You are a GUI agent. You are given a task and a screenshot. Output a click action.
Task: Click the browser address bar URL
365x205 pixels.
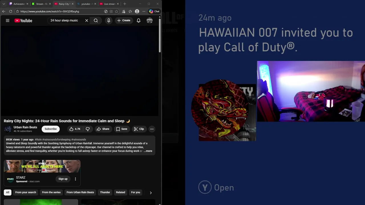click(x=50, y=11)
